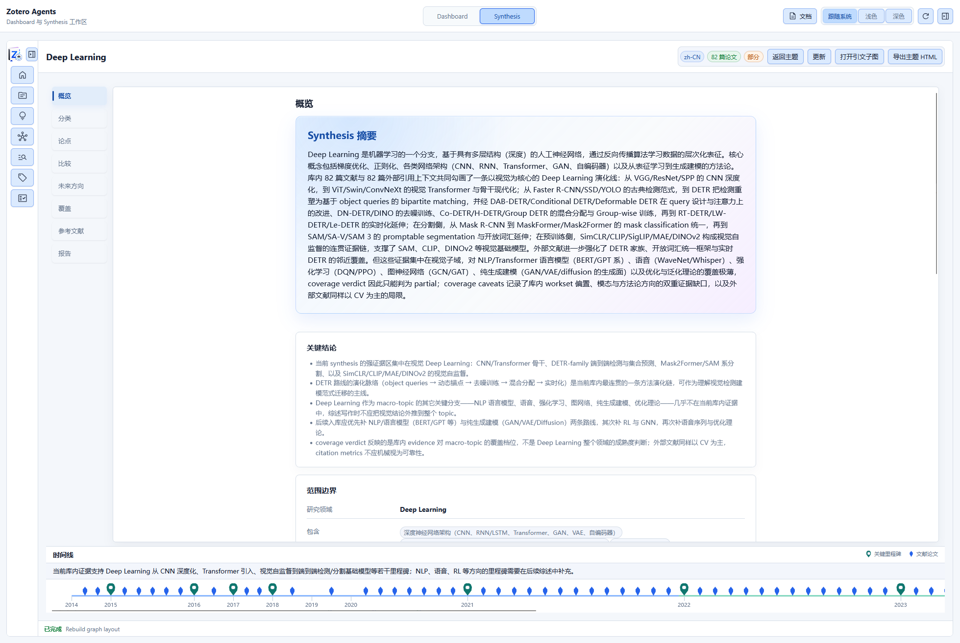Click the zh-CN language badge
The height and width of the screenshot is (643, 960).
point(692,57)
